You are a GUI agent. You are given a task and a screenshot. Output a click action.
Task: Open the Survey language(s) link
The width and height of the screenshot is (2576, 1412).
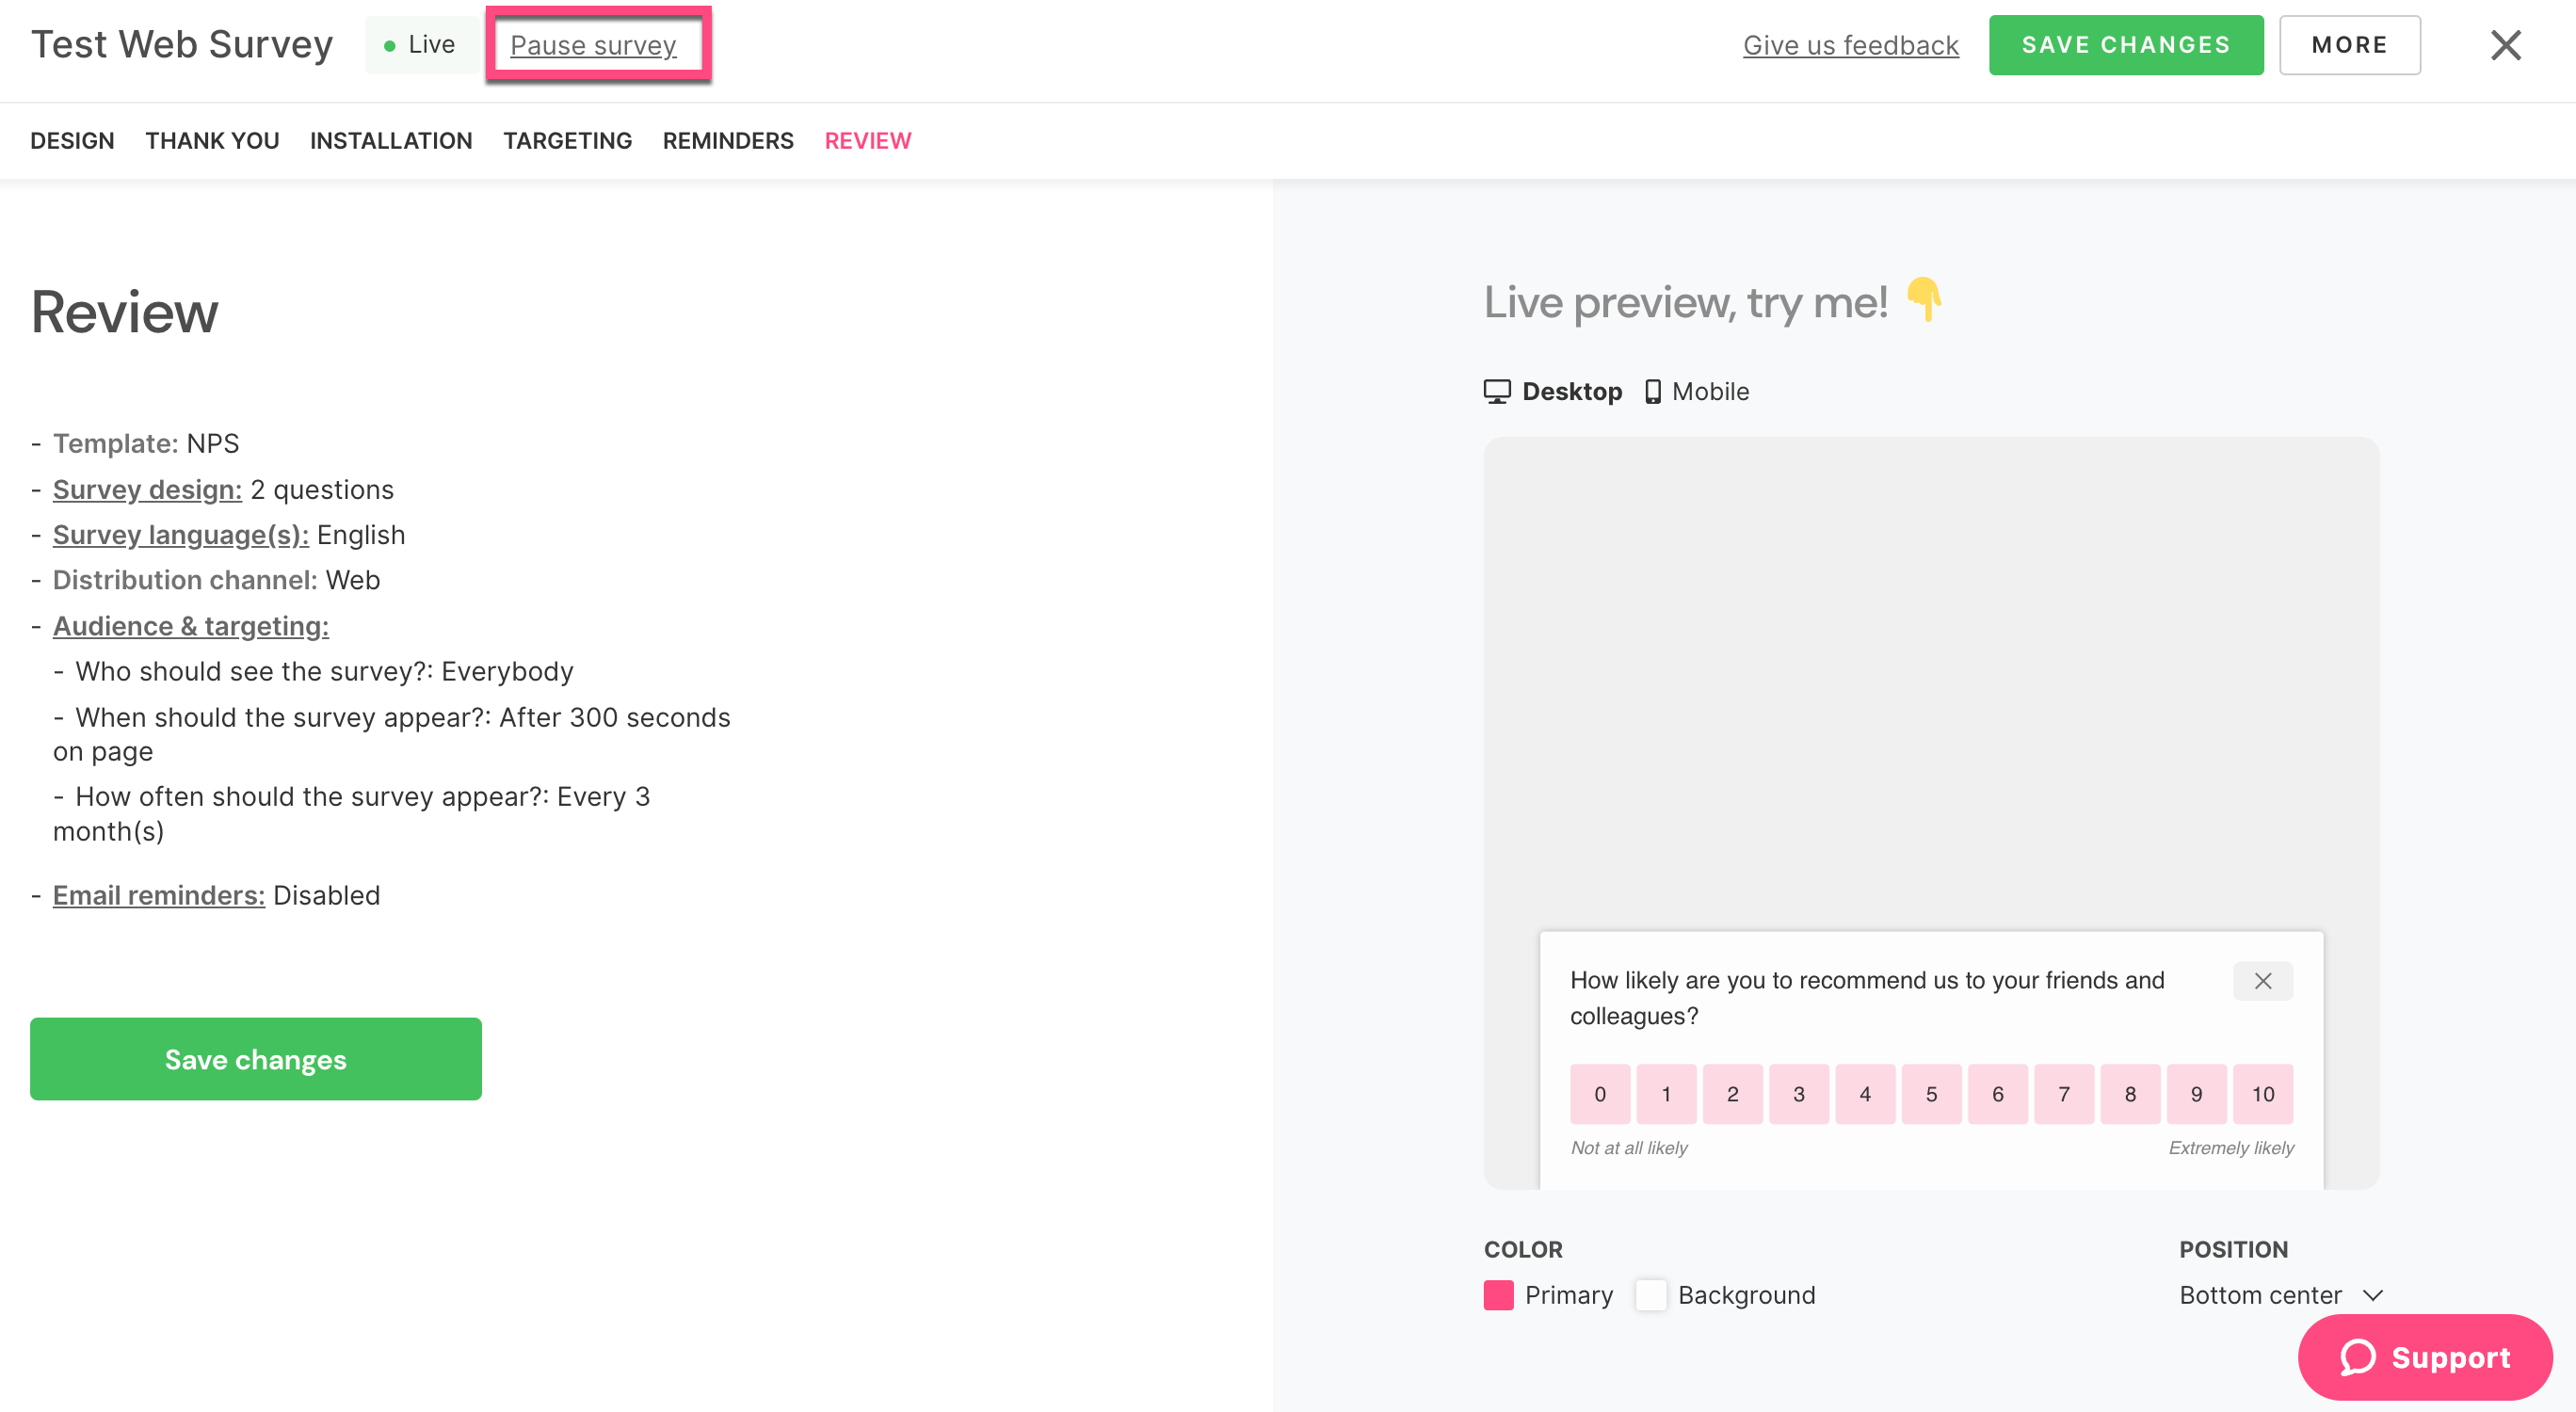click(x=181, y=535)
